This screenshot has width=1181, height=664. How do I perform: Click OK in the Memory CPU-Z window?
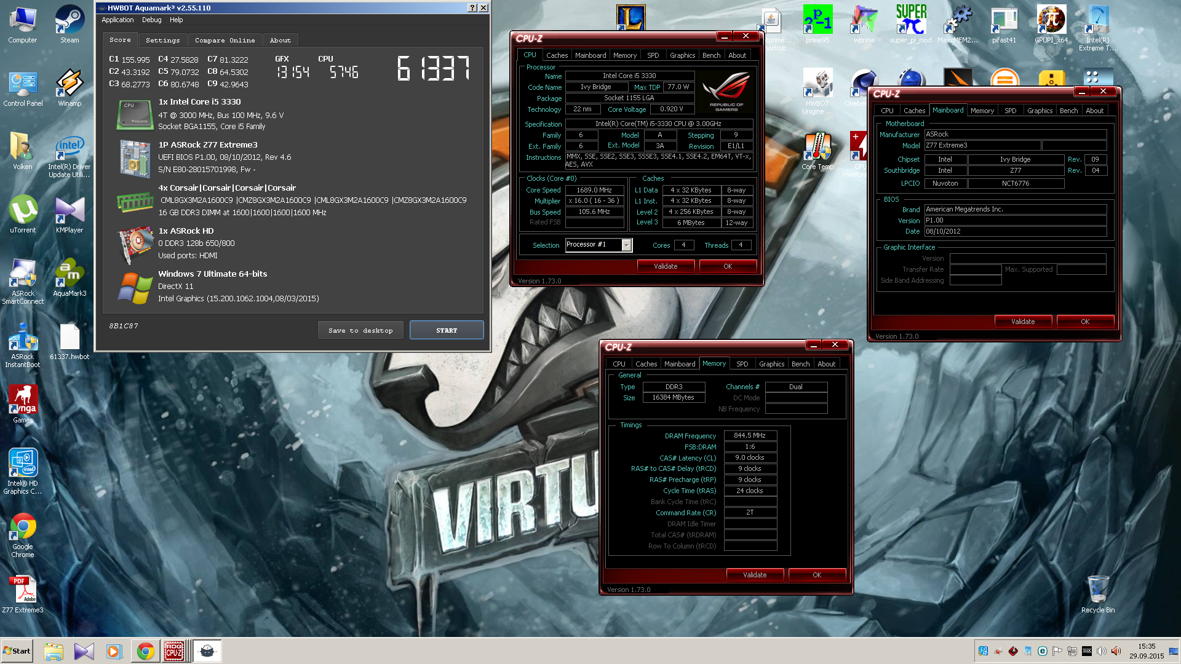(x=817, y=575)
